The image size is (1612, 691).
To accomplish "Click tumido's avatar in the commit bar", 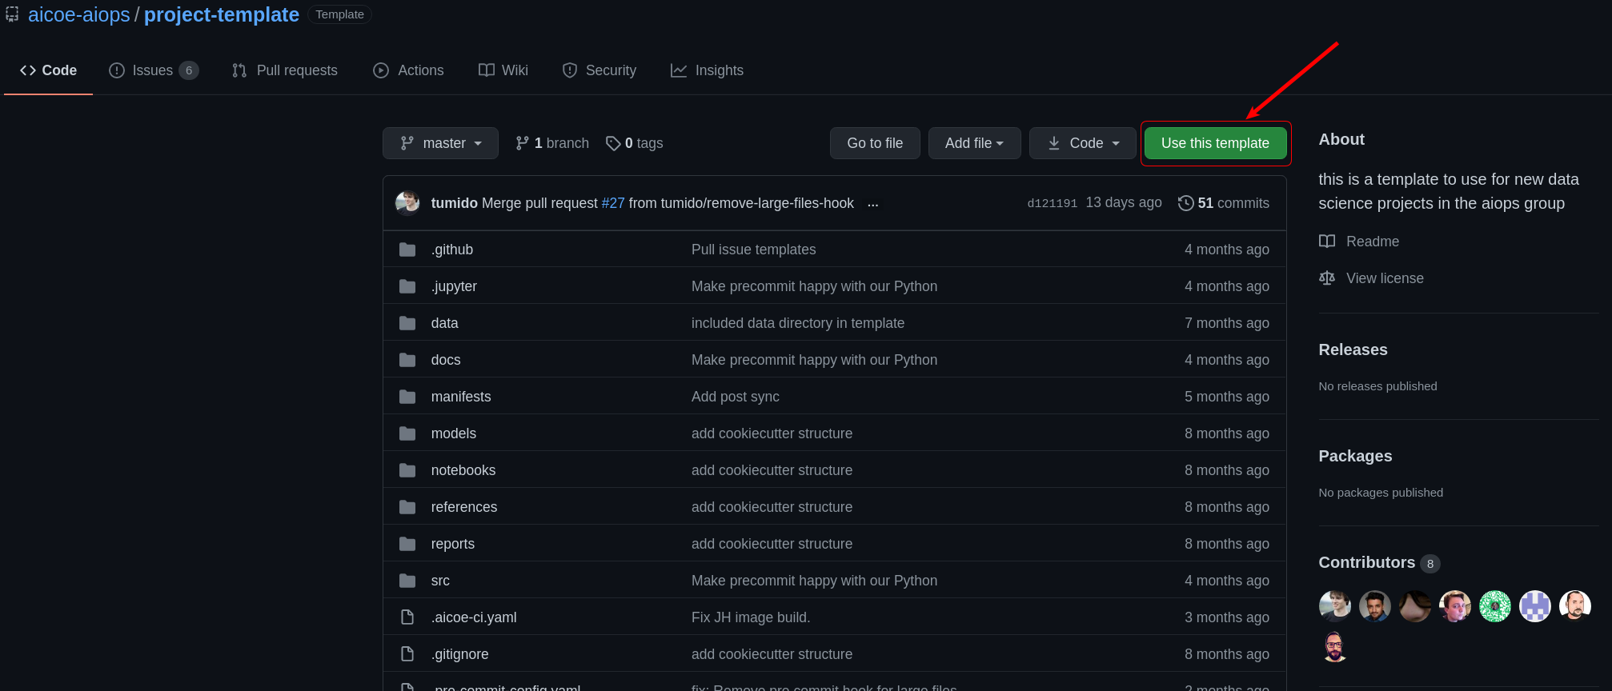I will point(407,203).
